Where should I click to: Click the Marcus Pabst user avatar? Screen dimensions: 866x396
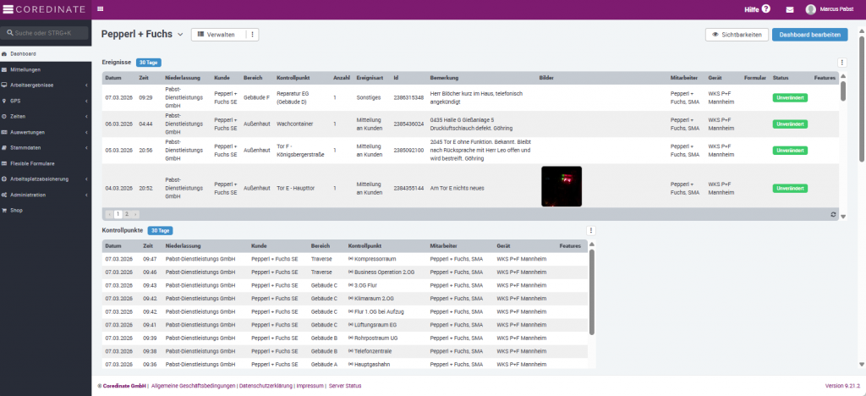pos(811,9)
